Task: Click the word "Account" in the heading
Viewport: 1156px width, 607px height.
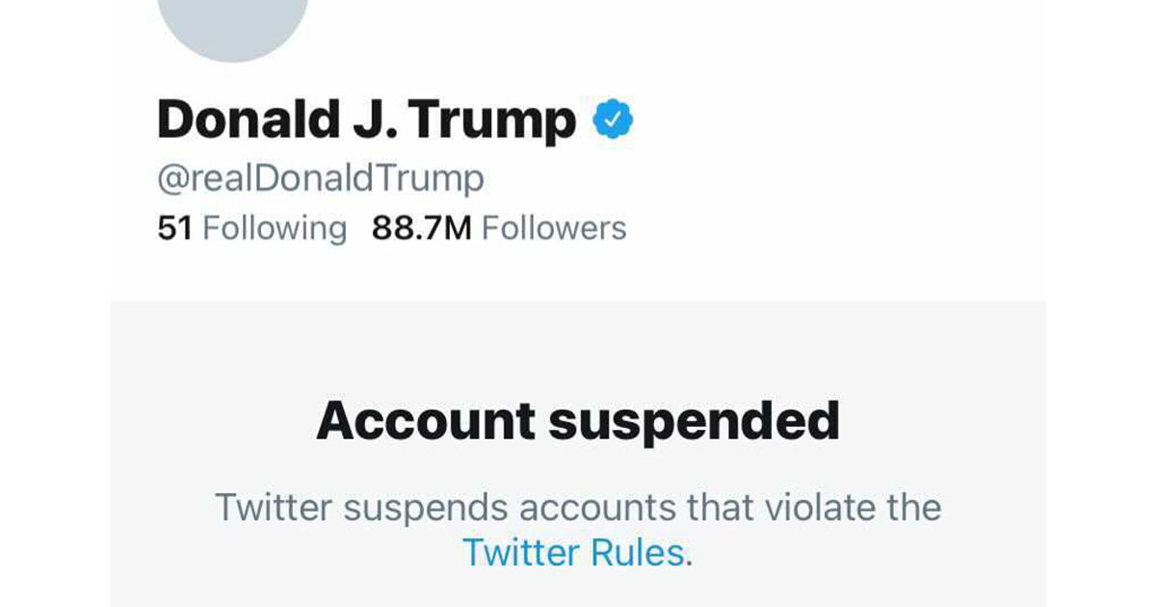Action: pyautogui.click(x=426, y=421)
